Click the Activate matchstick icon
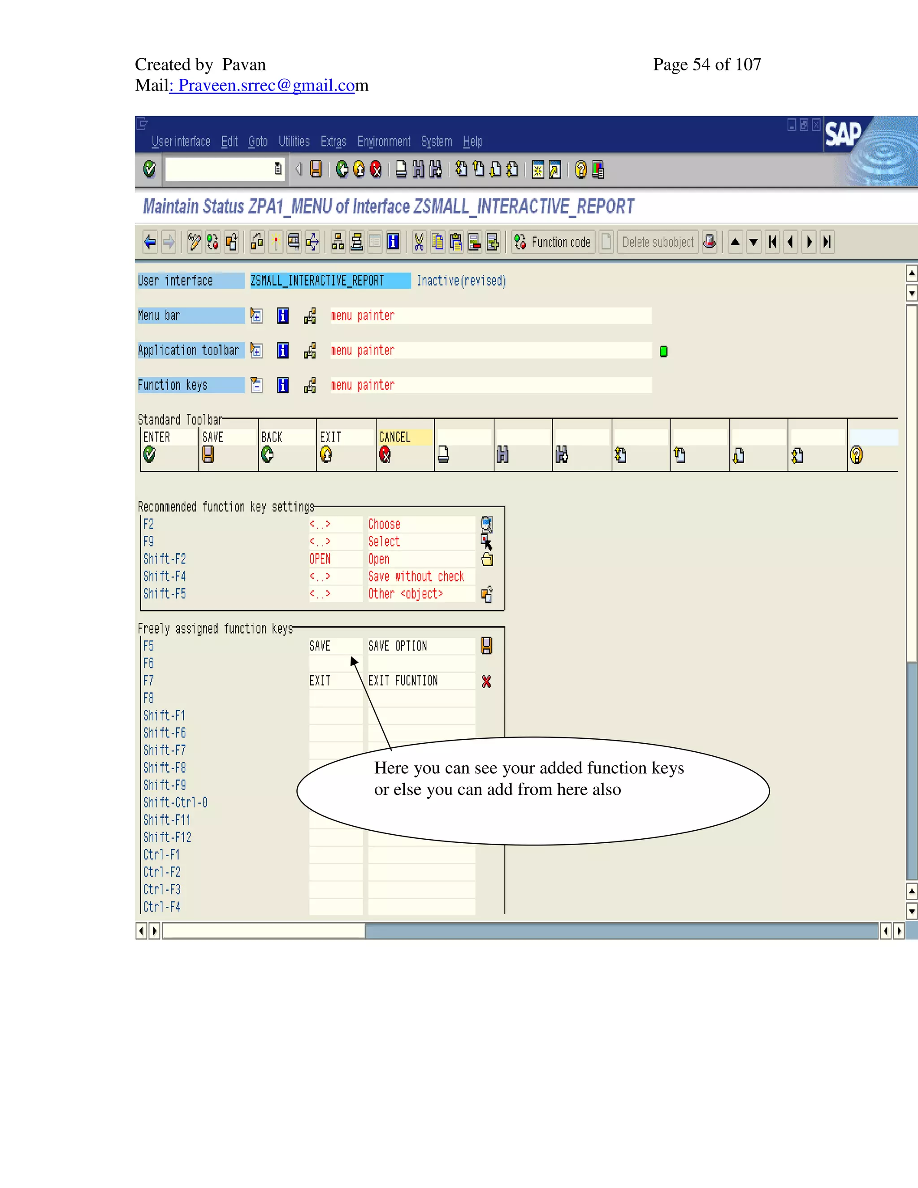918x1188 pixels. click(x=276, y=242)
